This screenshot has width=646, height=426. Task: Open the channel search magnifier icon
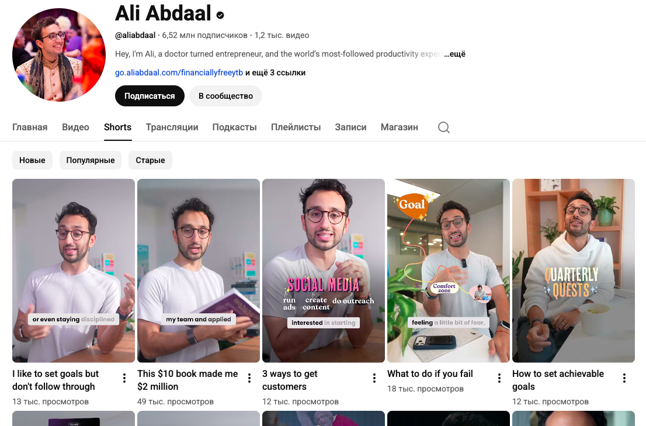(x=444, y=127)
